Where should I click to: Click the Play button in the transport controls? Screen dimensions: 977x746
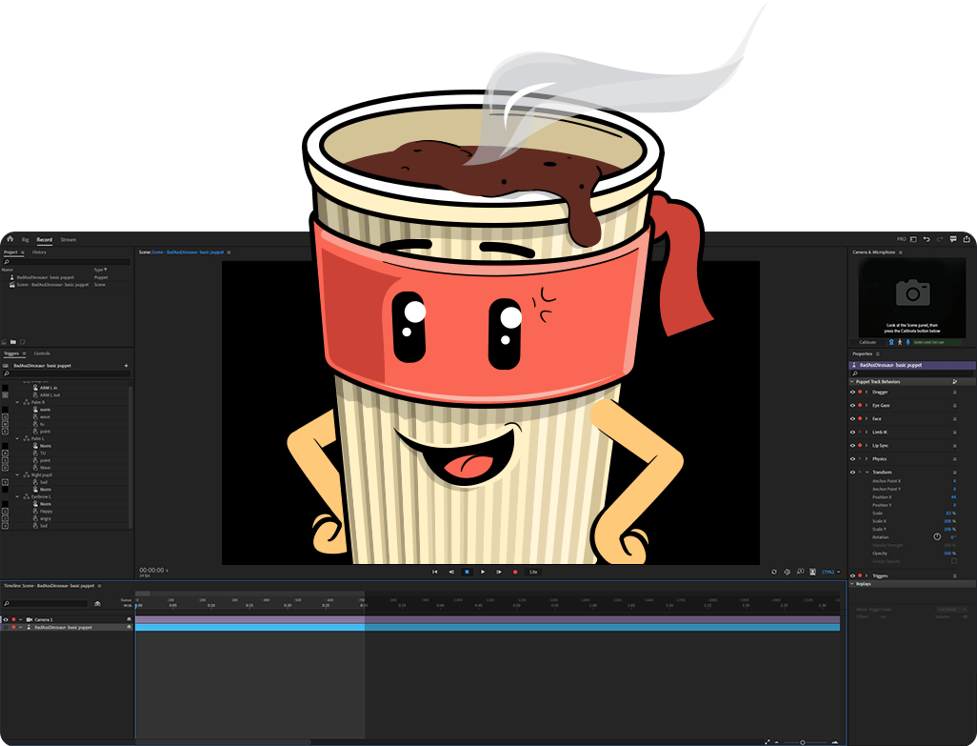(483, 572)
